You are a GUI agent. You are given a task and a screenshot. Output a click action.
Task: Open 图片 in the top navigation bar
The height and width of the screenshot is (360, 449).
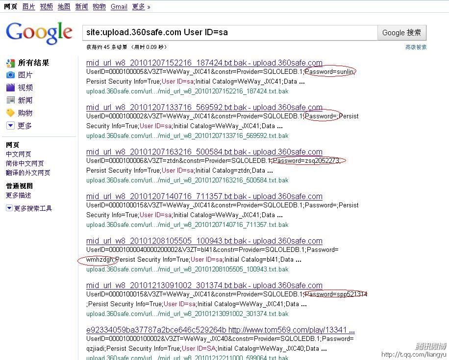(x=28, y=6)
